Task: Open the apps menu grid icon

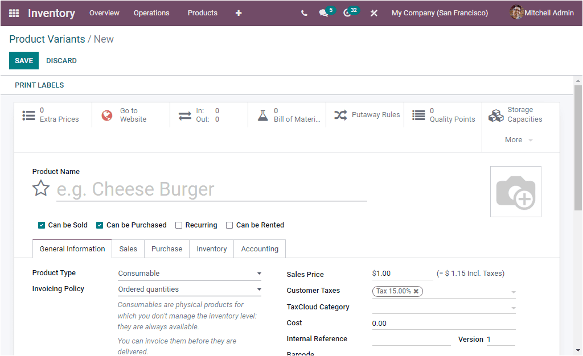Action: click(x=14, y=13)
